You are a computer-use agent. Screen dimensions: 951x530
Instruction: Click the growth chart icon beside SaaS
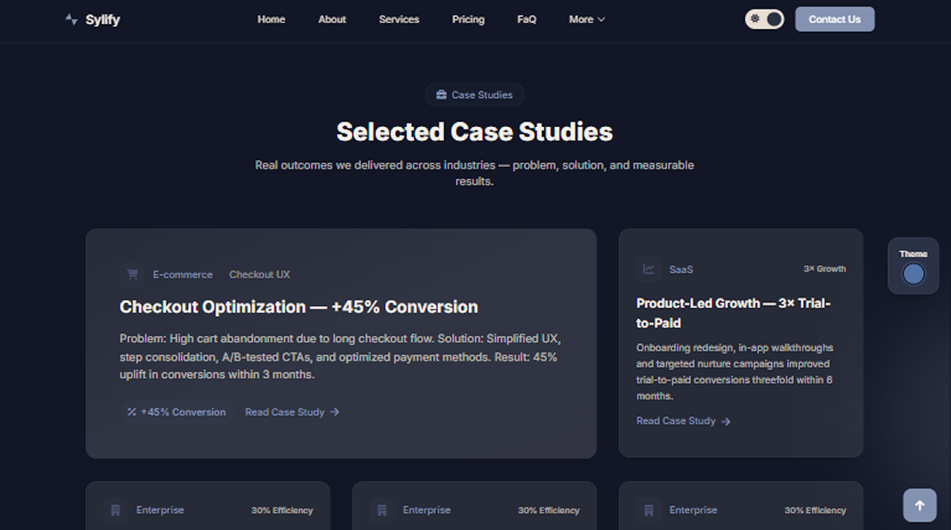pos(648,269)
